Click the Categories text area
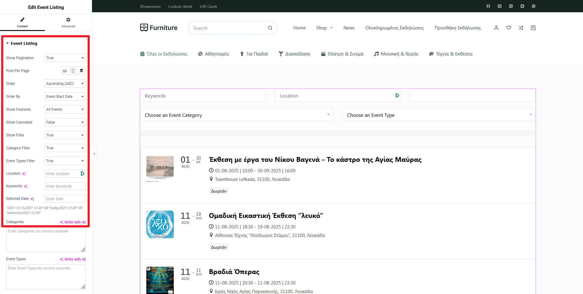Screen dimensions: 583x294 coord(46,240)
